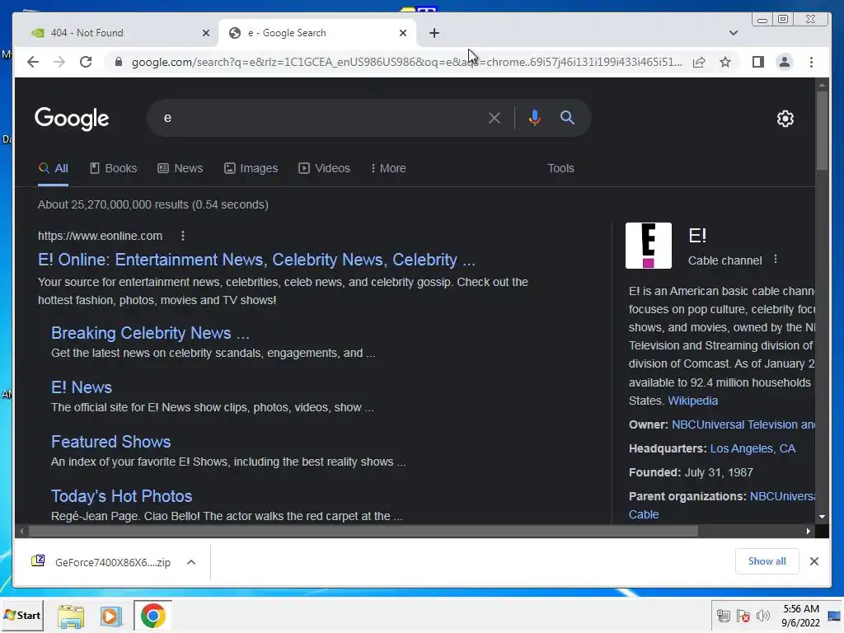This screenshot has height=633, width=844.
Task: Select the All results tab
Action: (x=54, y=168)
